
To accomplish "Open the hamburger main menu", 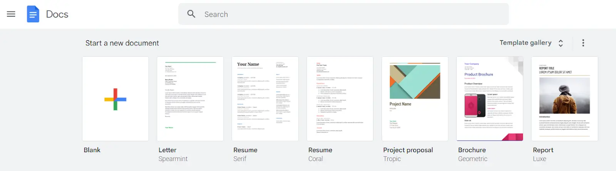I will tap(11, 14).
